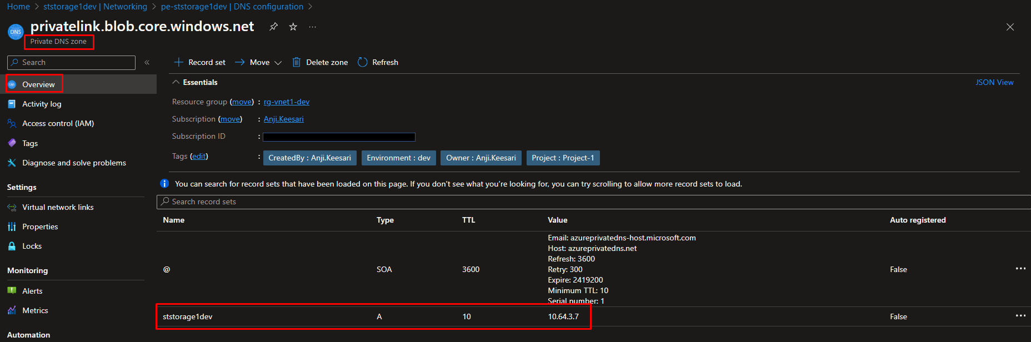Click the DNS zone resource icon
Image resolution: width=1031 pixels, height=342 pixels.
coord(16,32)
